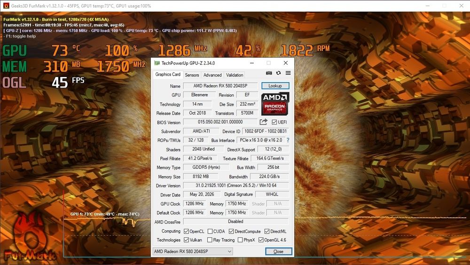
Task: Take a GPU-Z screenshot with camera icon
Action: 269,73
